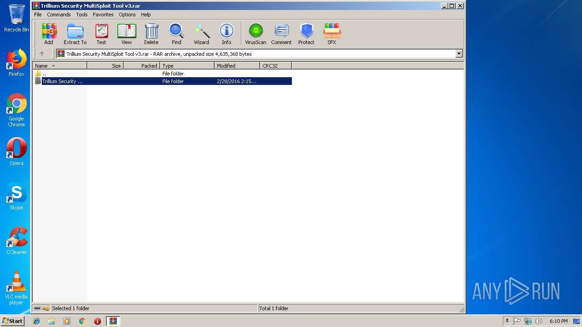
Task: Select the 'Trillium Security ...' folder row
Action: tap(162, 81)
